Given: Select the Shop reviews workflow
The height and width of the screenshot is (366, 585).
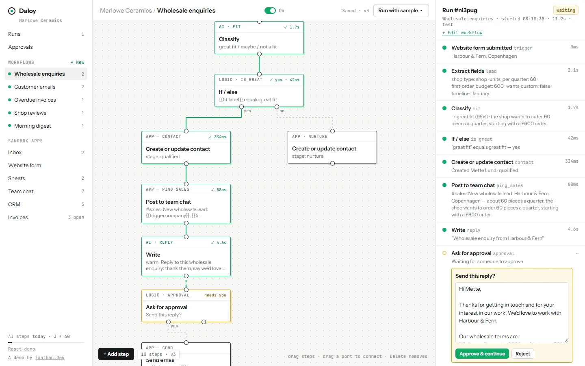Looking at the screenshot, I should [46, 113].
